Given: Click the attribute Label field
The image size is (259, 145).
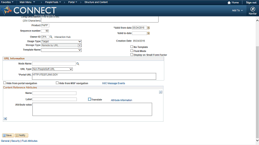Looking at the screenshot, I should point(55,99).
